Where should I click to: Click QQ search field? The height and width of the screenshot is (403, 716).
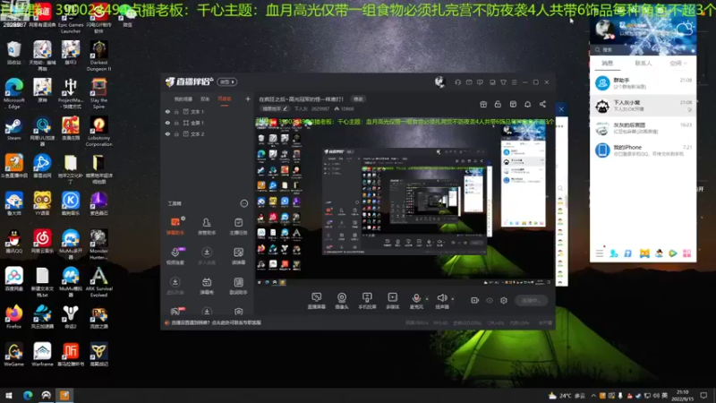coord(643,49)
